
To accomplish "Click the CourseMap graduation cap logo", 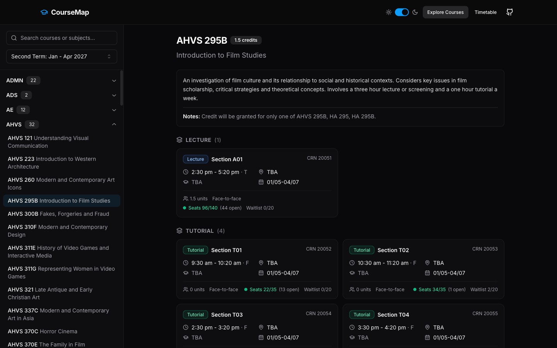I will (x=44, y=12).
